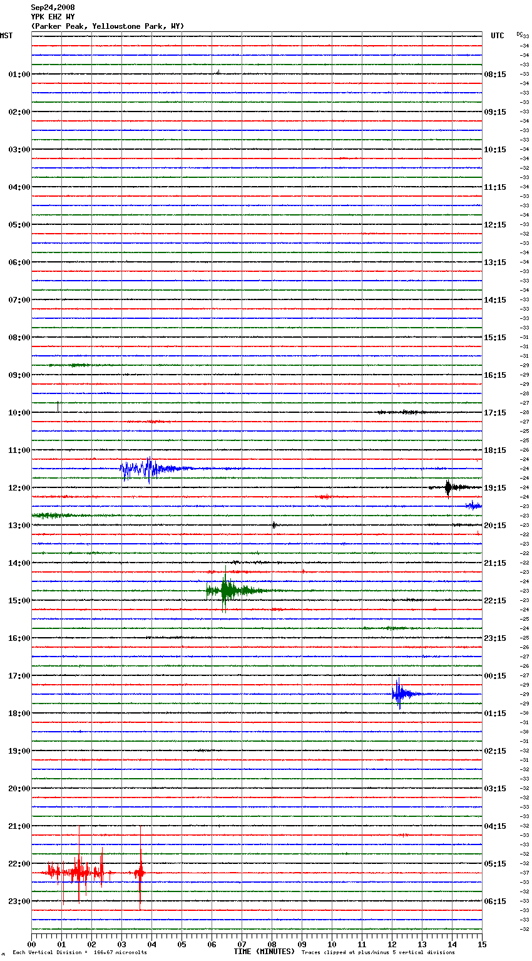Select the 12:00 MST row label
This screenshot has width=532, height=961.
point(19,488)
